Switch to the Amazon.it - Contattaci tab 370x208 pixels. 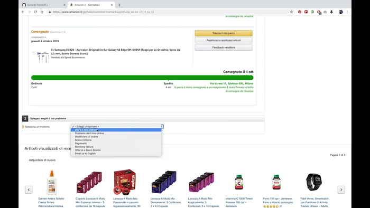pyautogui.click(x=91, y=5)
